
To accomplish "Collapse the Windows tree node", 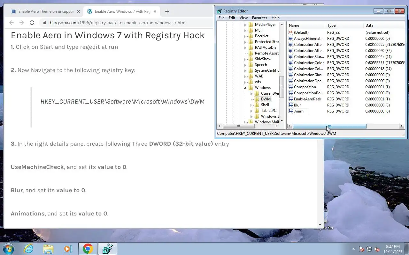I will (245, 88).
